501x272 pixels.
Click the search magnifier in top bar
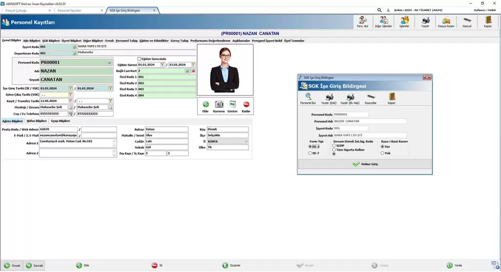(379, 10)
